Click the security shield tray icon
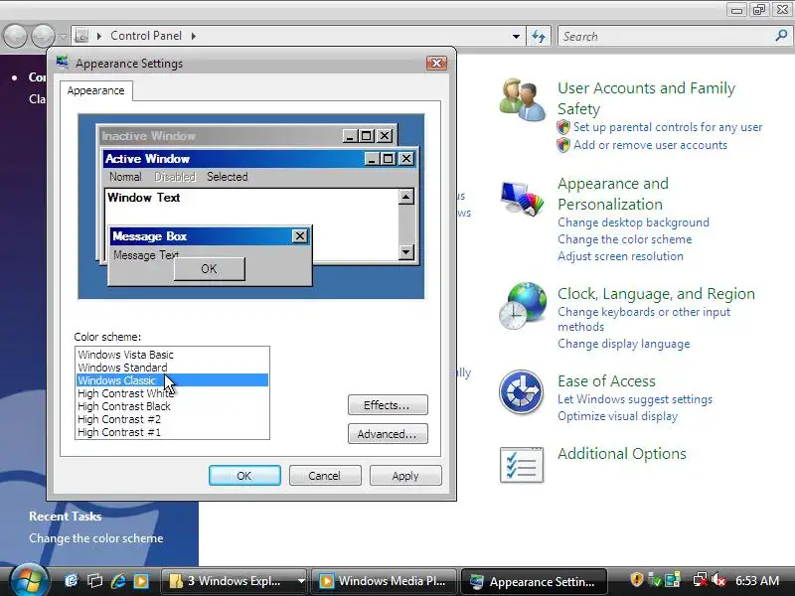795x596 pixels. coord(636,580)
